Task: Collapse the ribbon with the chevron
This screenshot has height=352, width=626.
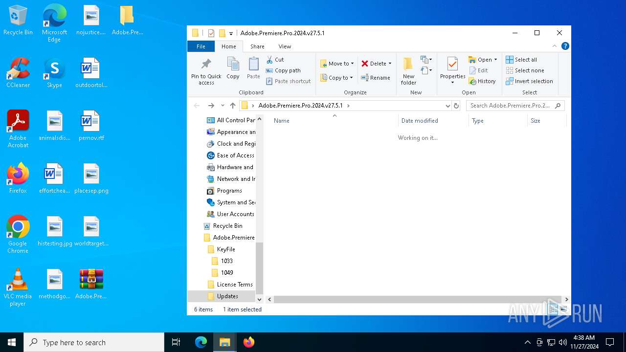Action: (555, 46)
